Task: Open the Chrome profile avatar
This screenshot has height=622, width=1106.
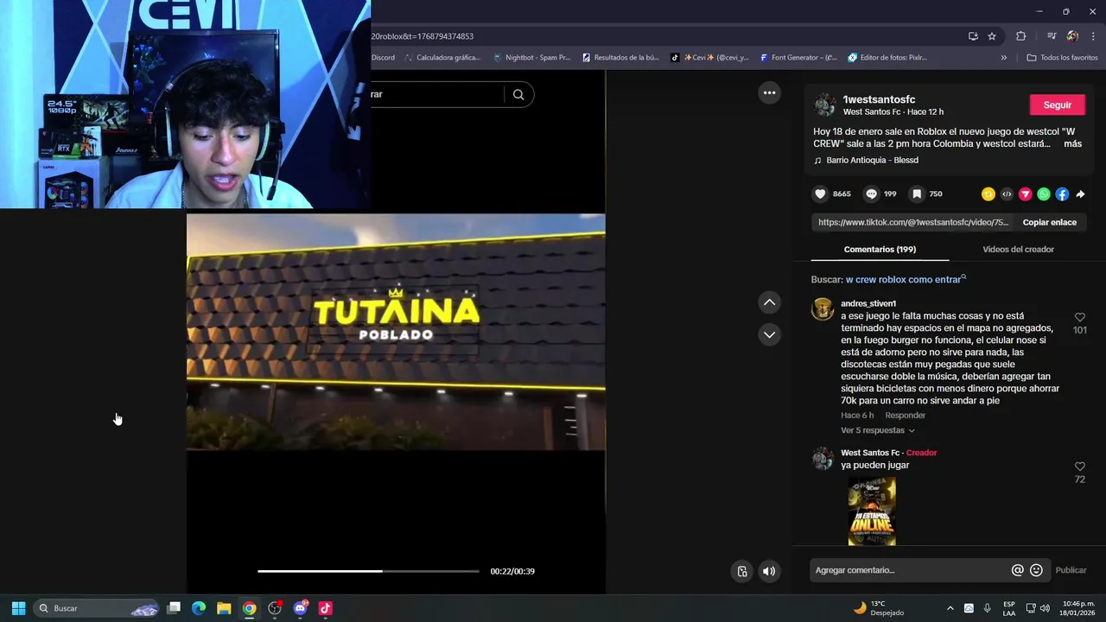Action: click(x=1072, y=36)
